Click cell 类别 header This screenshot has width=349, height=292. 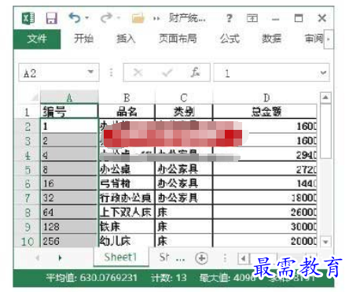(x=184, y=112)
